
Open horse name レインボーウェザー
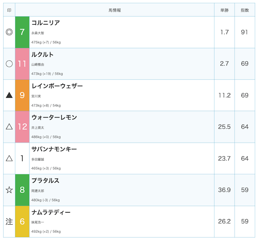57,86
